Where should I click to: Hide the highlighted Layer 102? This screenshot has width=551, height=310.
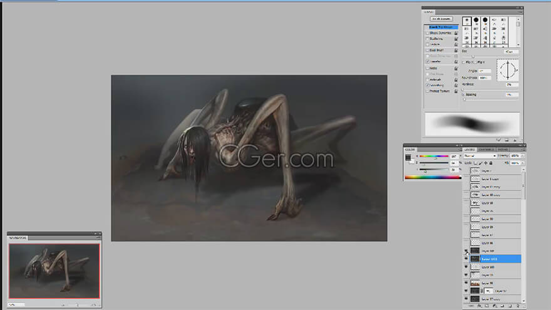[x=466, y=259]
